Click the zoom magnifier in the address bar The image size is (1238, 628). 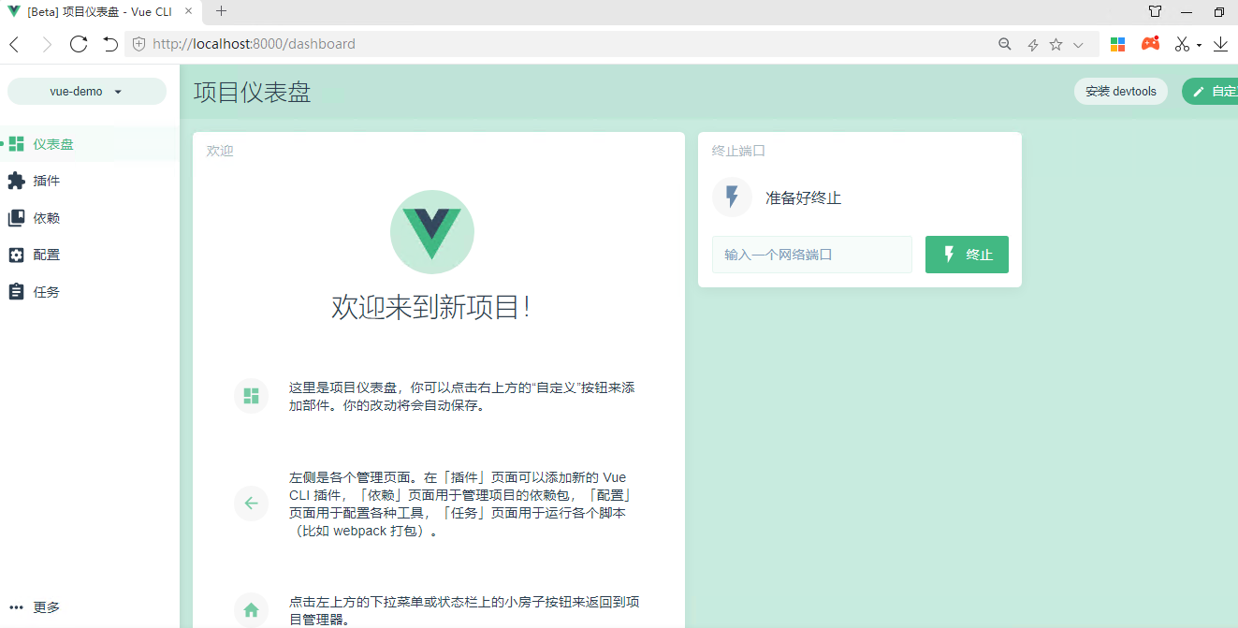coord(1004,43)
